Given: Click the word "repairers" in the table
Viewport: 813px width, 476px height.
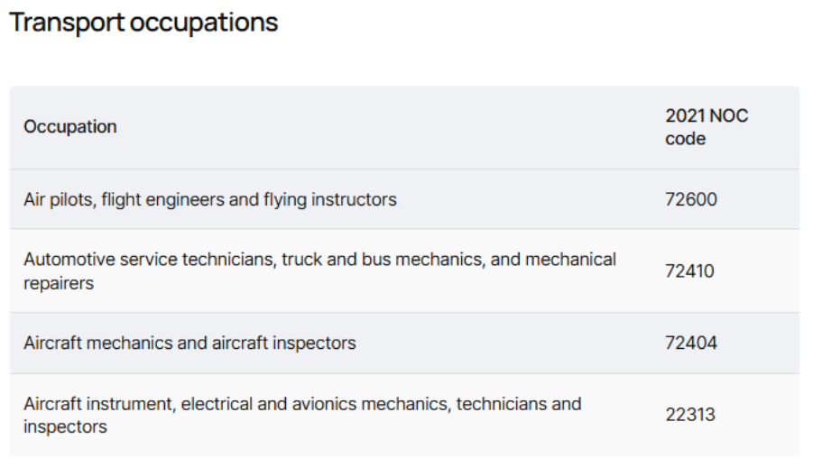Looking at the screenshot, I should [59, 283].
